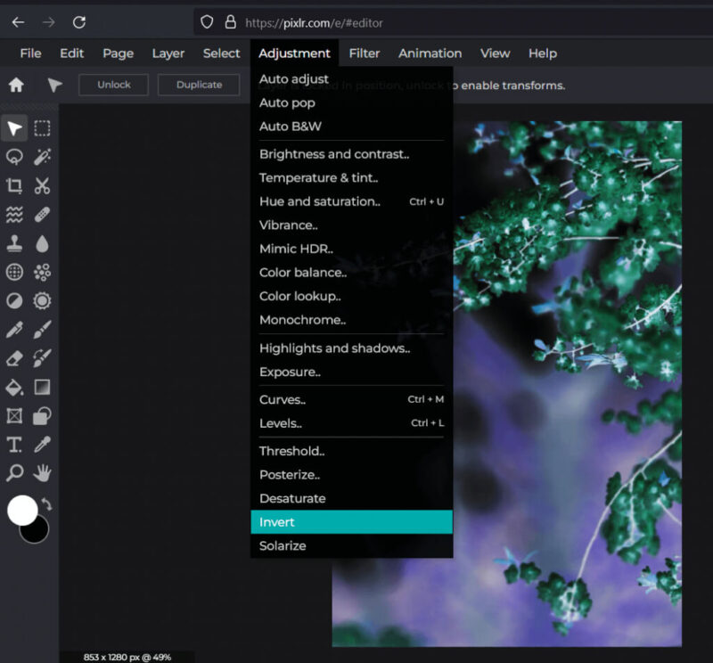Click the Unlock button
The width and height of the screenshot is (713, 663).
pyautogui.click(x=113, y=85)
